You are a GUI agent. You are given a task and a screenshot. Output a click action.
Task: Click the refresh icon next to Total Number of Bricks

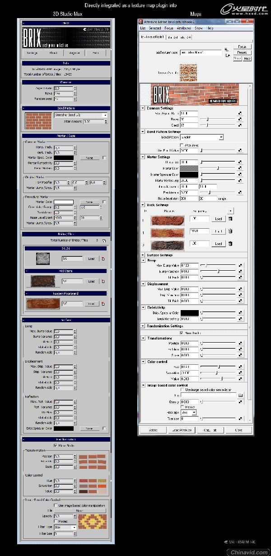pos(104,241)
